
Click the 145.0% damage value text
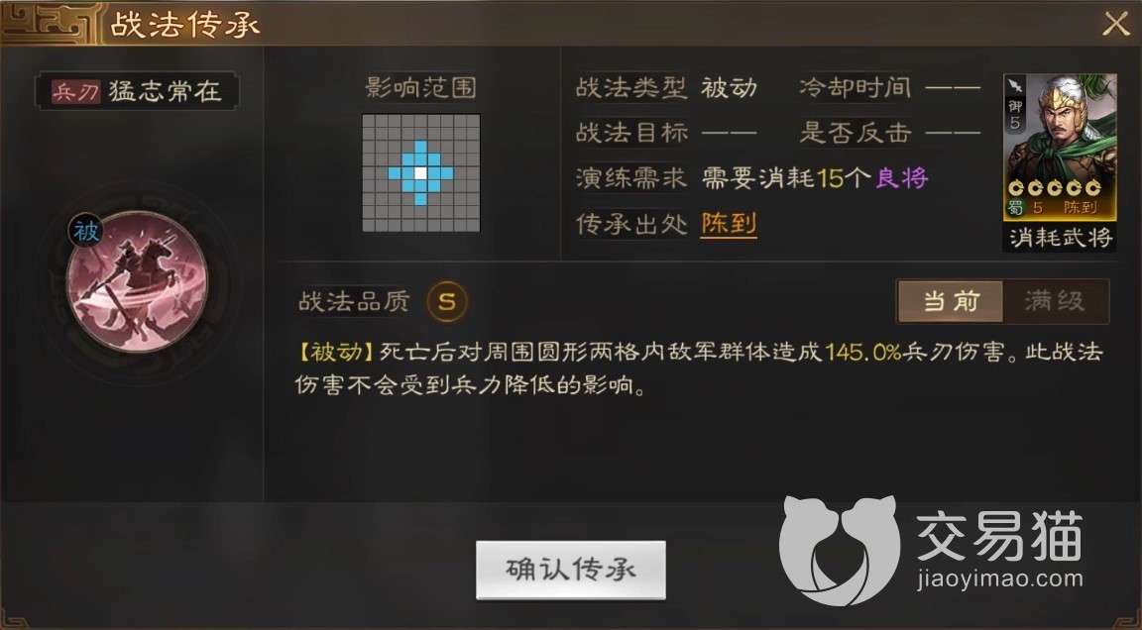pos(863,352)
